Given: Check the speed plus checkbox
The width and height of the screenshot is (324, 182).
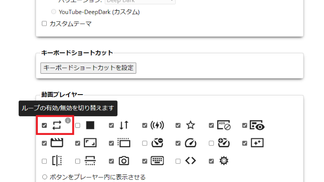Looking at the screenshot, I should (211, 143).
